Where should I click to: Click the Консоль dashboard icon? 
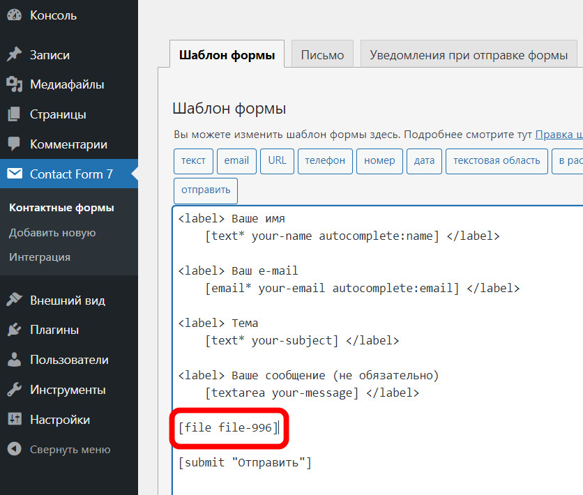pos(15,15)
